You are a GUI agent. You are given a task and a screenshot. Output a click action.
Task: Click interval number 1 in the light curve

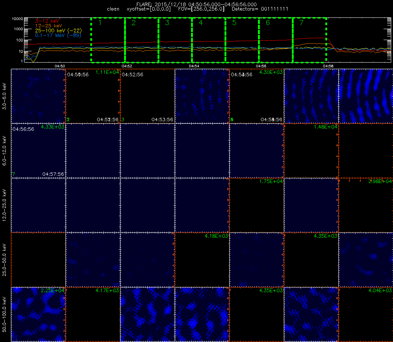[x=100, y=23]
